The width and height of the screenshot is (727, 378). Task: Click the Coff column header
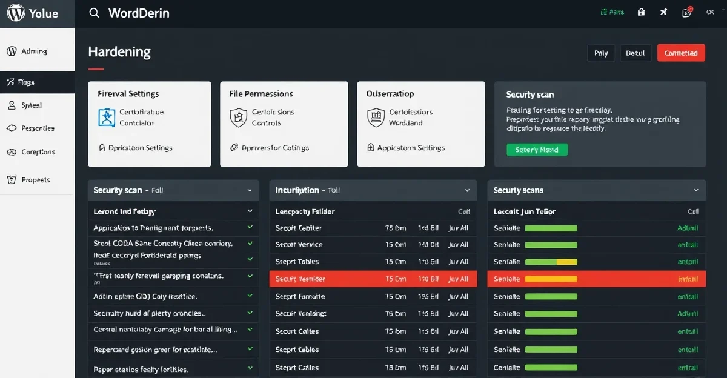click(464, 211)
